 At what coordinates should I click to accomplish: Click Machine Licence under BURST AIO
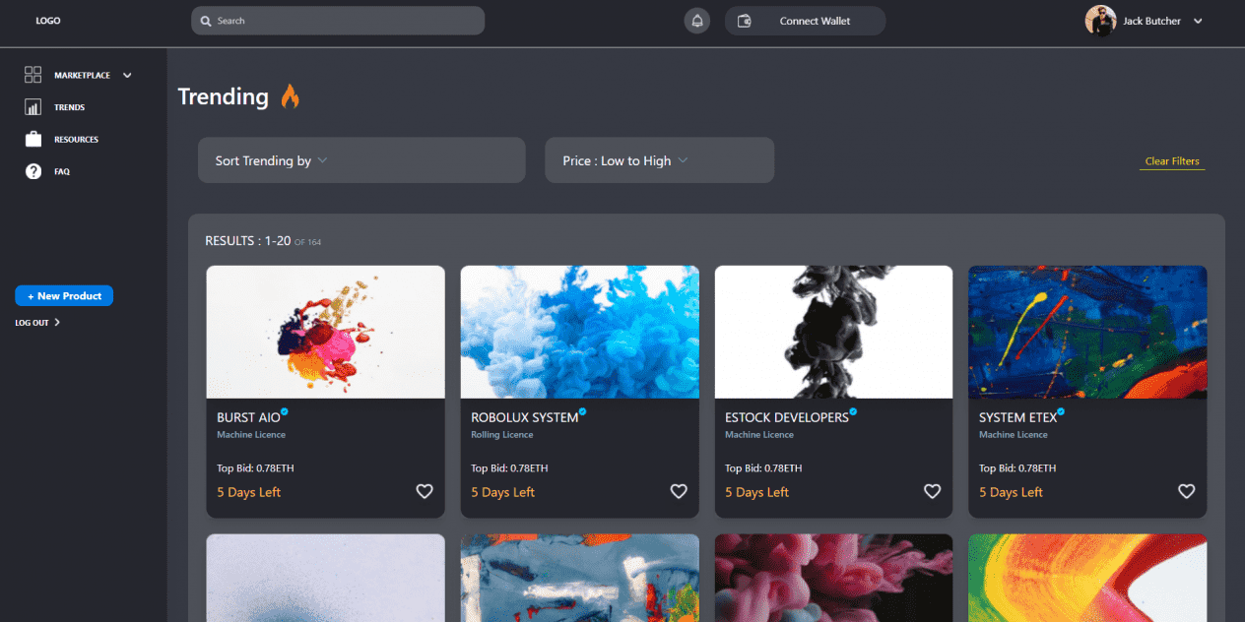click(251, 435)
